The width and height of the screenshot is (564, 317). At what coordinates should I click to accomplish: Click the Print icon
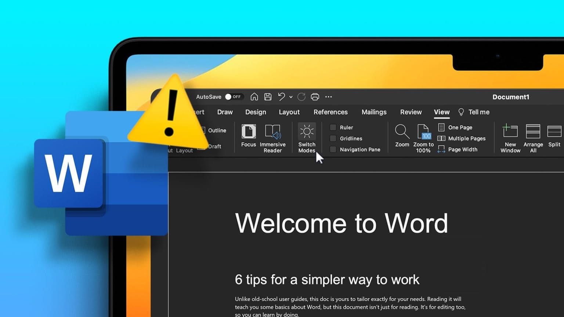pyautogui.click(x=315, y=97)
